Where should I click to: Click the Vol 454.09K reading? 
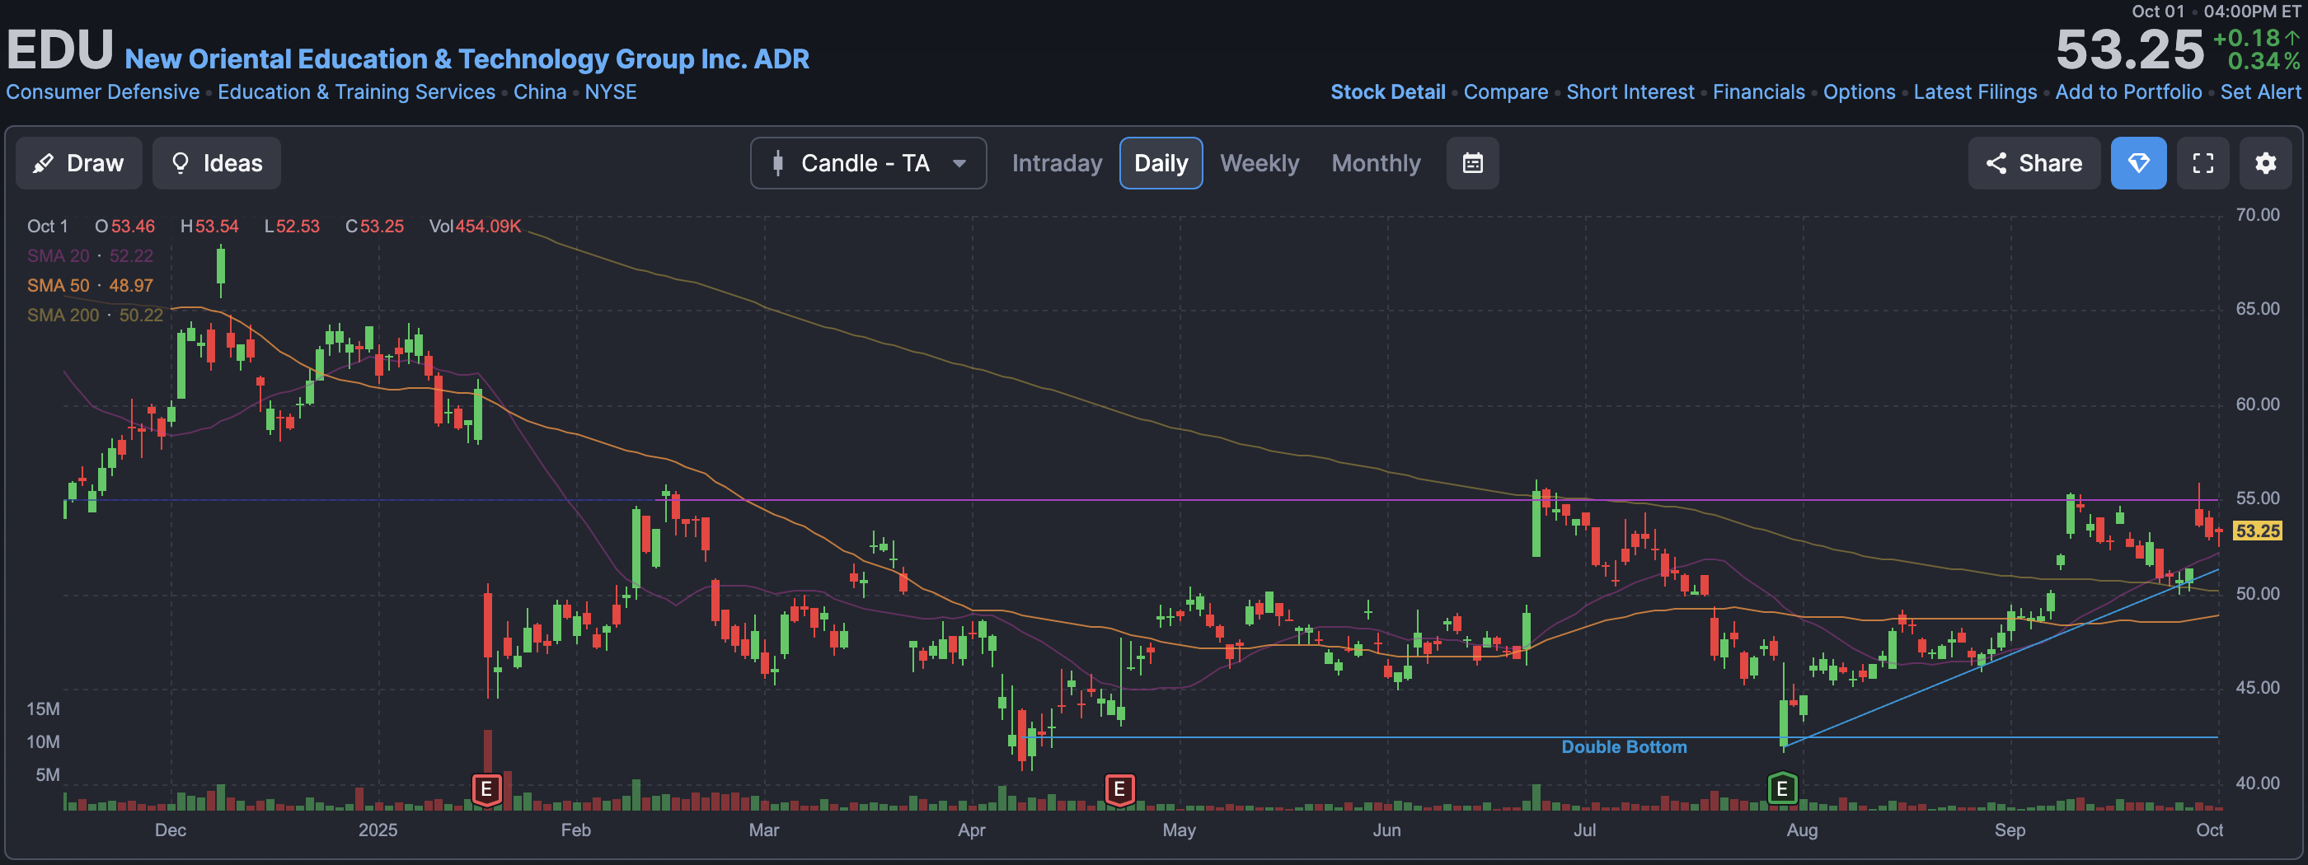pyautogui.click(x=475, y=227)
